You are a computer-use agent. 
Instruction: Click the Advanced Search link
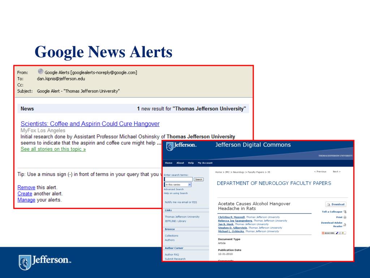[174, 189]
